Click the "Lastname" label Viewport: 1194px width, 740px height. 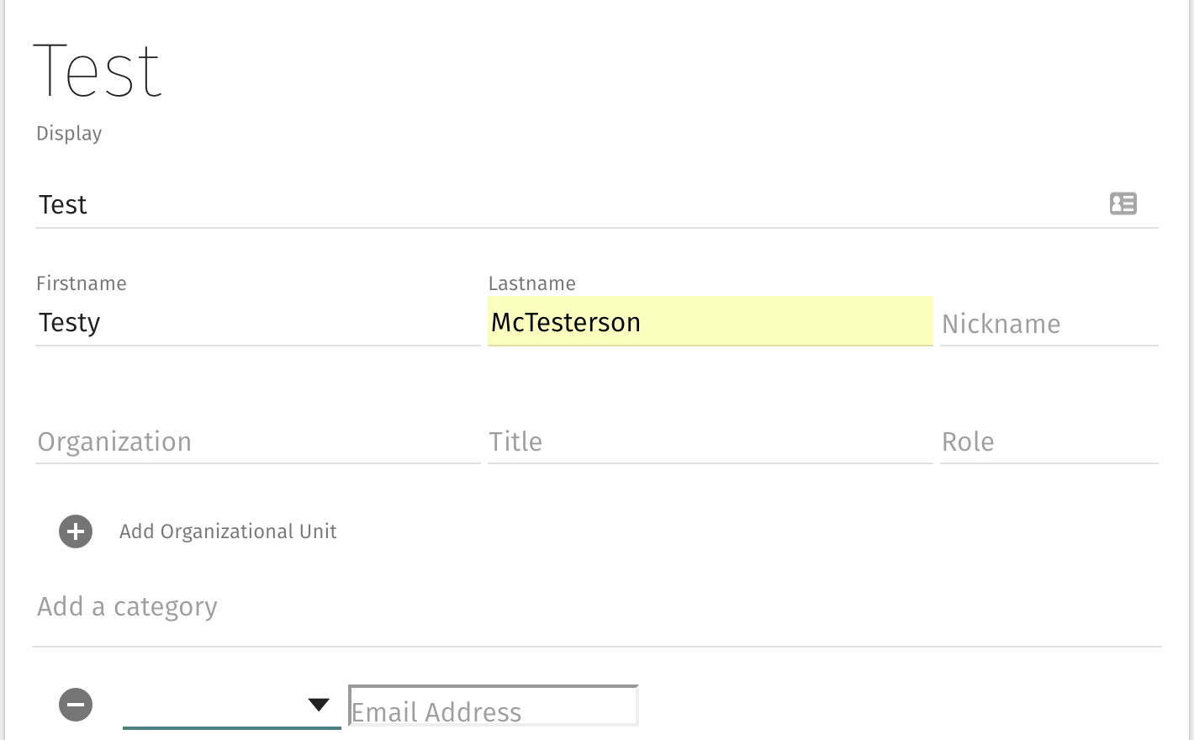532,283
